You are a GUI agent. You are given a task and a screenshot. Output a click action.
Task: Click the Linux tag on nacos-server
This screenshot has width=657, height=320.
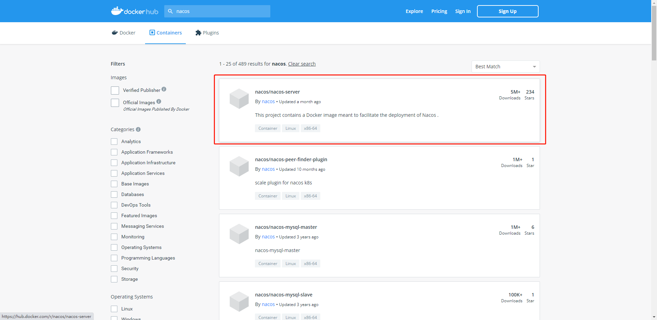pyautogui.click(x=291, y=128)
